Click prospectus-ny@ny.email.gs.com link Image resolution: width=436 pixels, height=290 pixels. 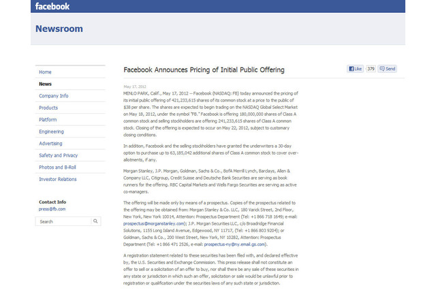pyautogui.click(x=234, y=244)
